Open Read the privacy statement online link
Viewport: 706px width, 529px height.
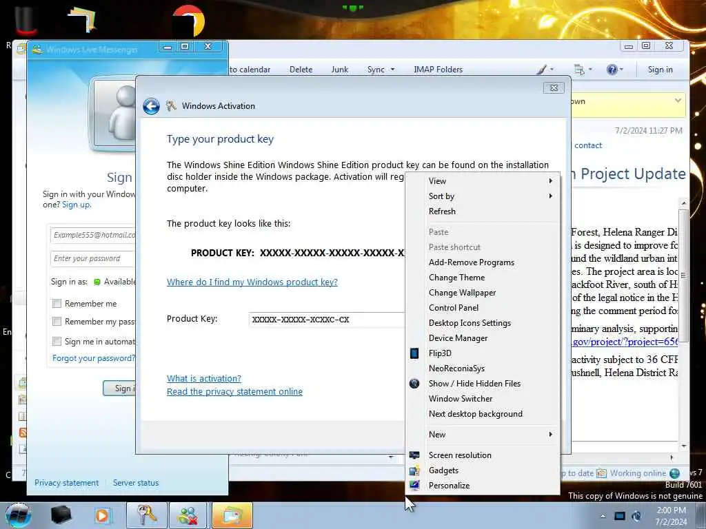[x=234, y=391]
